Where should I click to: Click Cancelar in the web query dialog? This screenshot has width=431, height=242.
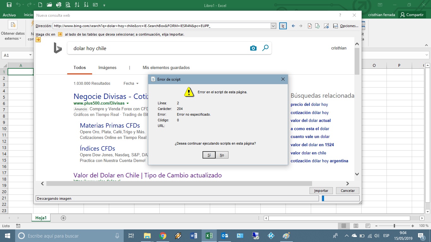click(x=348, y=191)
